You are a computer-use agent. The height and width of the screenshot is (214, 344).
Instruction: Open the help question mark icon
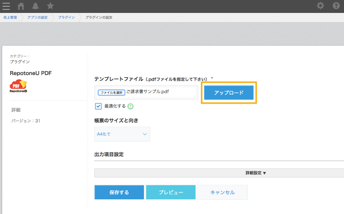click(x=336, y=5)
